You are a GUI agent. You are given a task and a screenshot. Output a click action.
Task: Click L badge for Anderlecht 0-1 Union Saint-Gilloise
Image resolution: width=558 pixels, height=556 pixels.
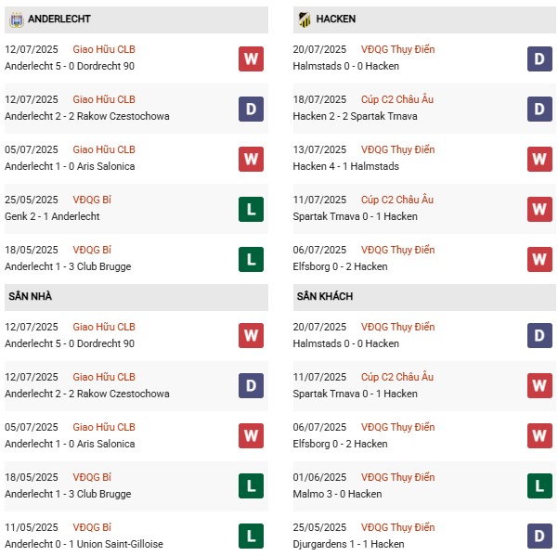tap(251, 536)
